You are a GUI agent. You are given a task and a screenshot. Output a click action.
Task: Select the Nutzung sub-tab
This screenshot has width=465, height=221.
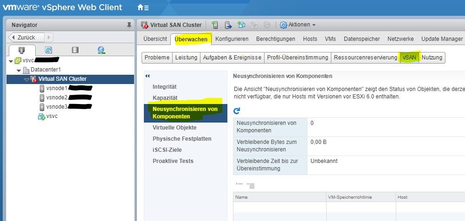(x=432, y=58)
